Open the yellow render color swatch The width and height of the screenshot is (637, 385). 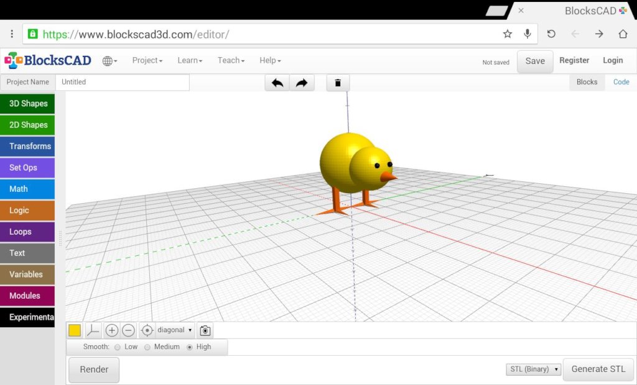click(x=75, y=330)
